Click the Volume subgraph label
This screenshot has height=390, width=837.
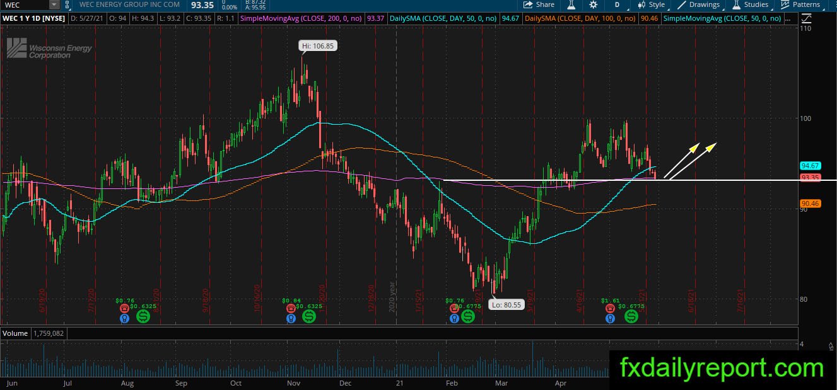click(x=15, y=333)
